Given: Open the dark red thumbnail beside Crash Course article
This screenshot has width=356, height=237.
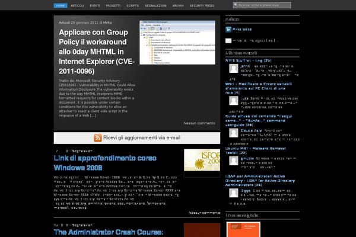Looking at the screenshot, I should 202,230.
